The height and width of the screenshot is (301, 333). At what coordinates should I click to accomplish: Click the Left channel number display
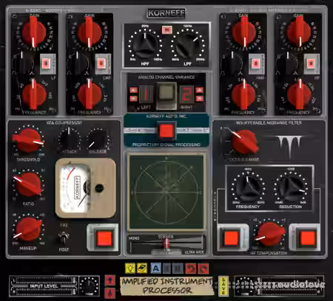tap(146, 94)
